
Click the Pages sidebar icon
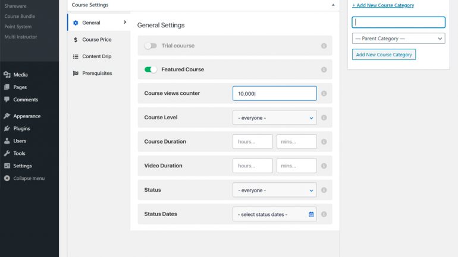click(x=7, y=87)
